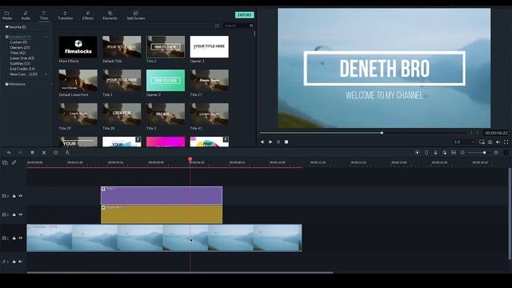Select the Title 27 thumbnail

point(209,80)
